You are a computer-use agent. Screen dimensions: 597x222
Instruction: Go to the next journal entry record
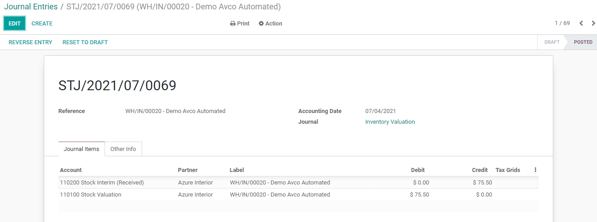(593, 24)
